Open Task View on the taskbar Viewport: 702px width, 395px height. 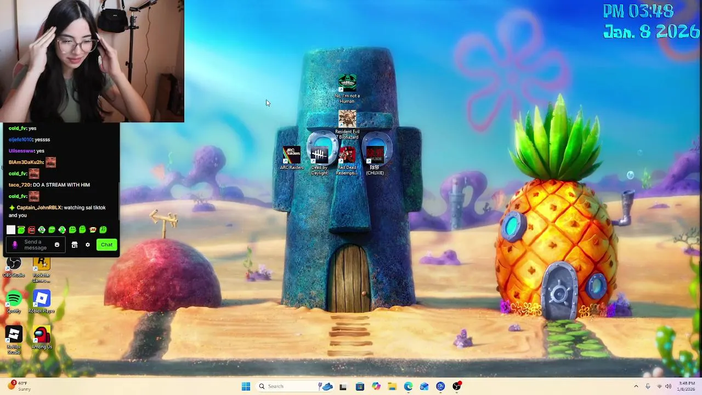click(343, 386)
